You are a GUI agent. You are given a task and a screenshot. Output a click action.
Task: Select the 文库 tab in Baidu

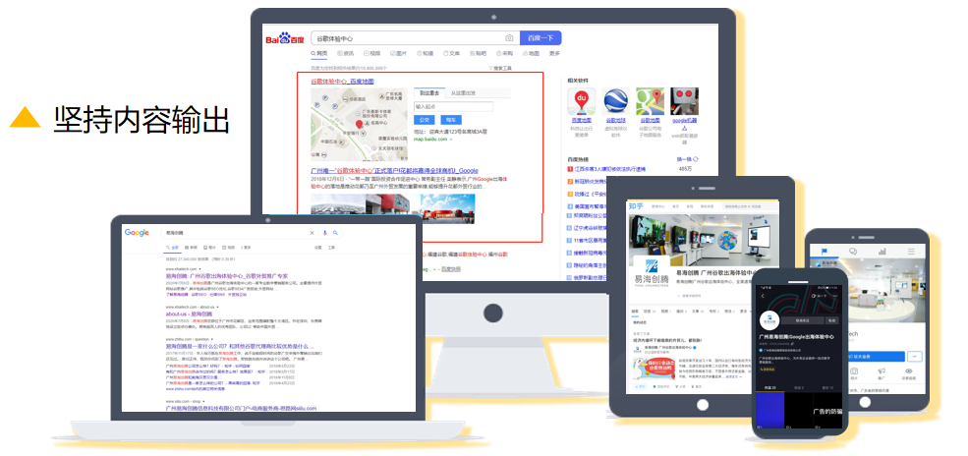click(452, 54)
